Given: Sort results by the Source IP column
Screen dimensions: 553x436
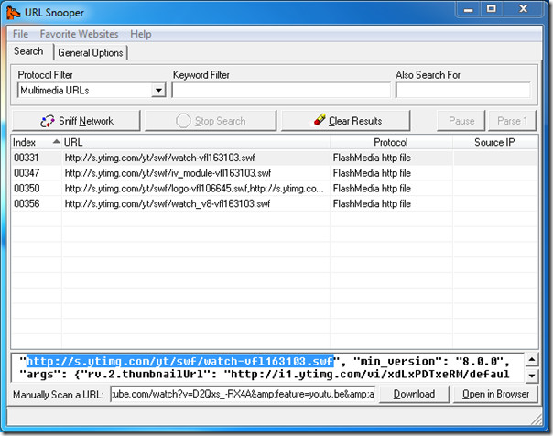Looking at the screenshot, I should point(494,143).
